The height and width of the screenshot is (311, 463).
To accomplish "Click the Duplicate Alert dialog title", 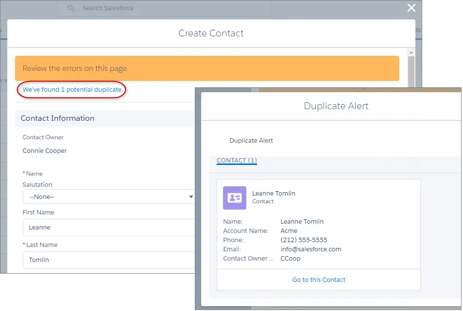I will point(336,106).
